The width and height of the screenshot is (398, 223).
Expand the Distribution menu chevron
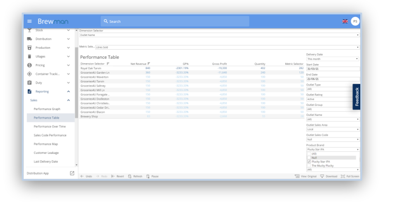coord(68,39)
